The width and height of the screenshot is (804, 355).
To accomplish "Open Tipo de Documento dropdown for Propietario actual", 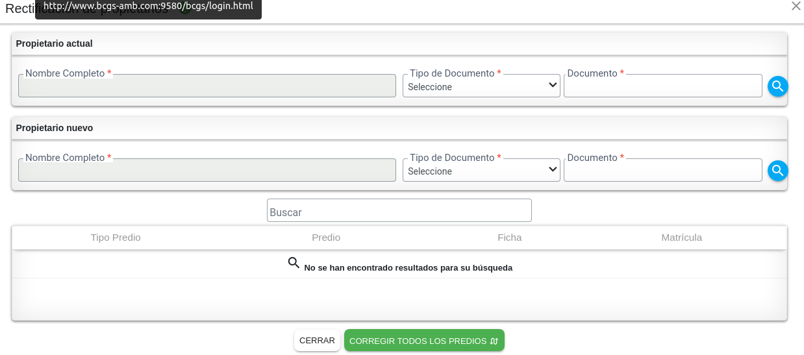I will pos(481,86).
